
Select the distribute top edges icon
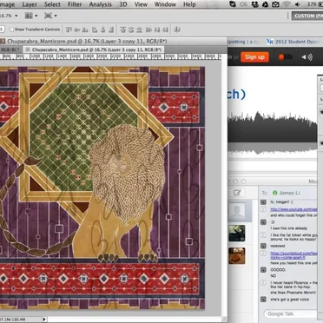point(123,30)
